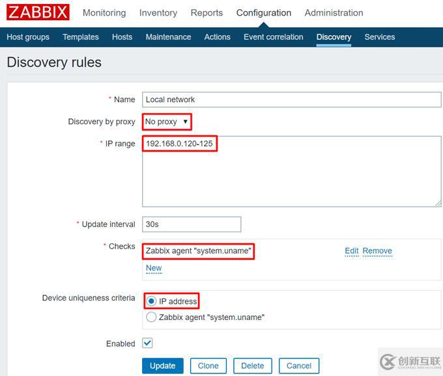Open the Configuration menu
Image resolution: width=443 pixels, height=376 pixels.
(264, 13)
